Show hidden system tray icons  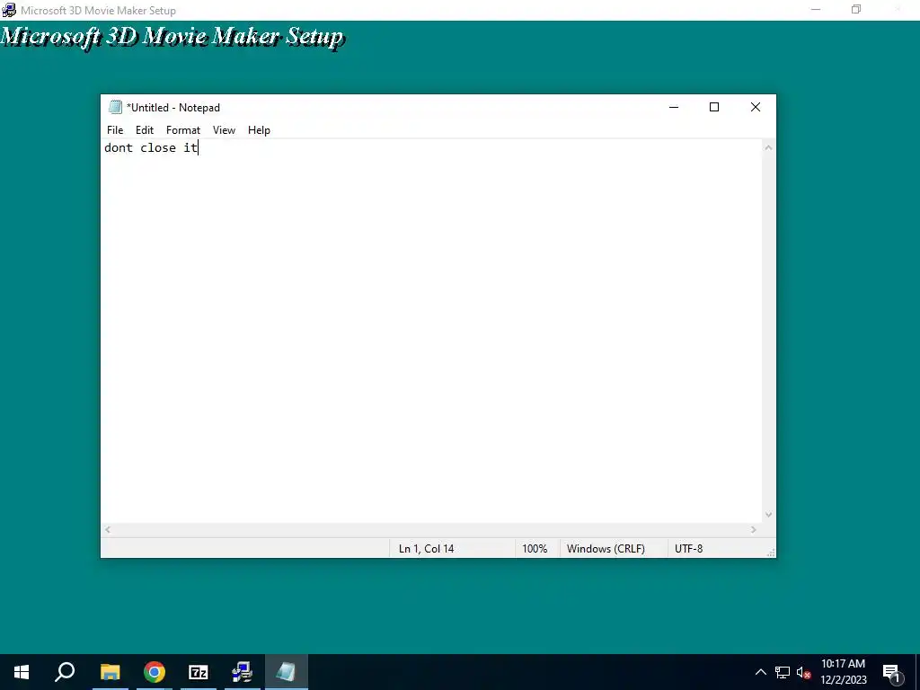click(760, 672)
